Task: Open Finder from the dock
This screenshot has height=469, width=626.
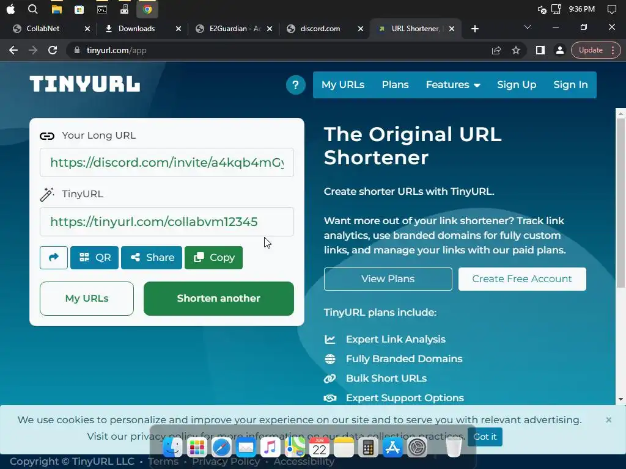Action: tap(172, 448)
